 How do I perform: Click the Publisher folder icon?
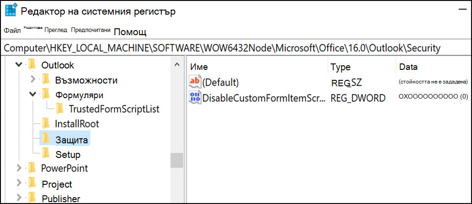click(x=31, y=198)
